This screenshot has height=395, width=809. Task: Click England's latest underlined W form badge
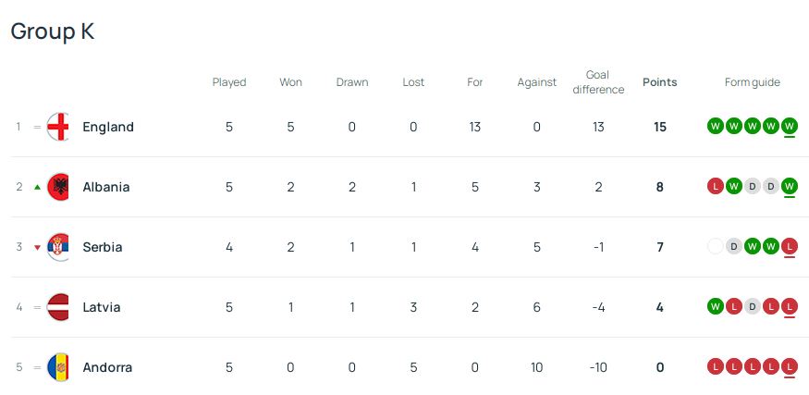click(789, 127)
